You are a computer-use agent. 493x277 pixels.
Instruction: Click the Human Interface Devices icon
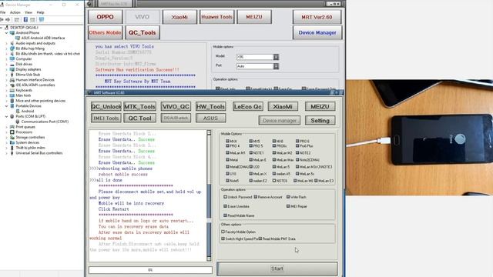tap(12, 80)
